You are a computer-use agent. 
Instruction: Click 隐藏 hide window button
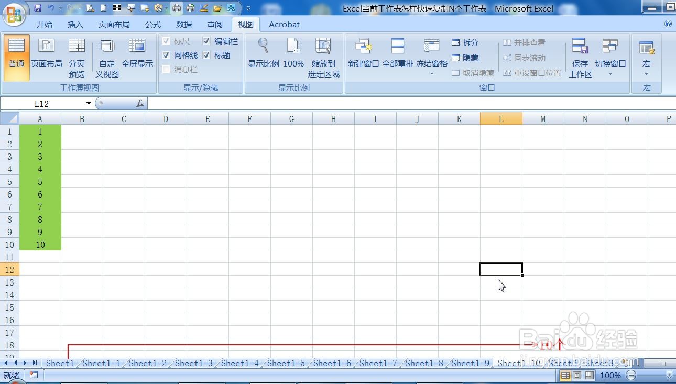click(465, 58)
